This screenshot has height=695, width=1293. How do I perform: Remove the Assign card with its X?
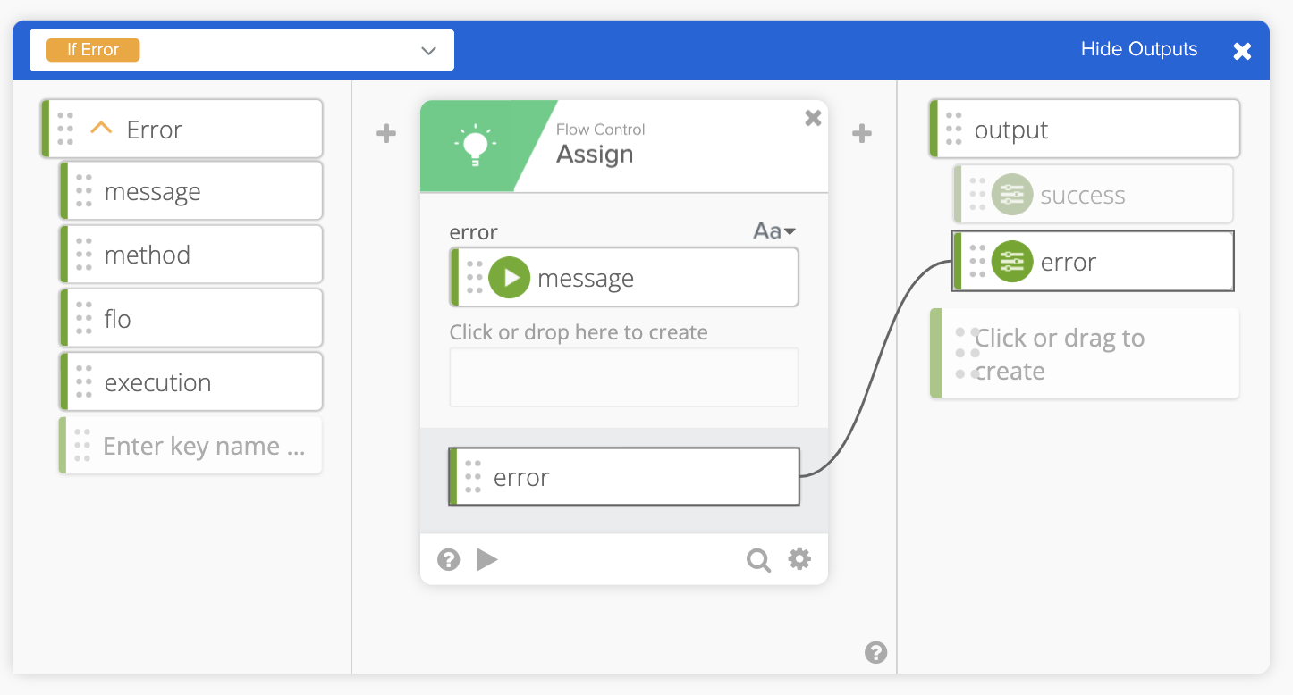point(813,118)
